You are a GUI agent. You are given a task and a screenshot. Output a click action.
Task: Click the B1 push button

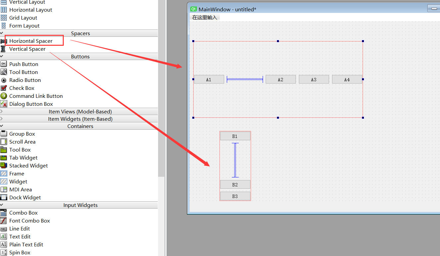235,136
